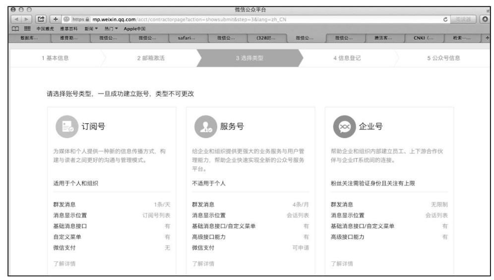Screen dimensions: 494x280
Task: Click the 服务号 round person icon
Action: (205, 127)
